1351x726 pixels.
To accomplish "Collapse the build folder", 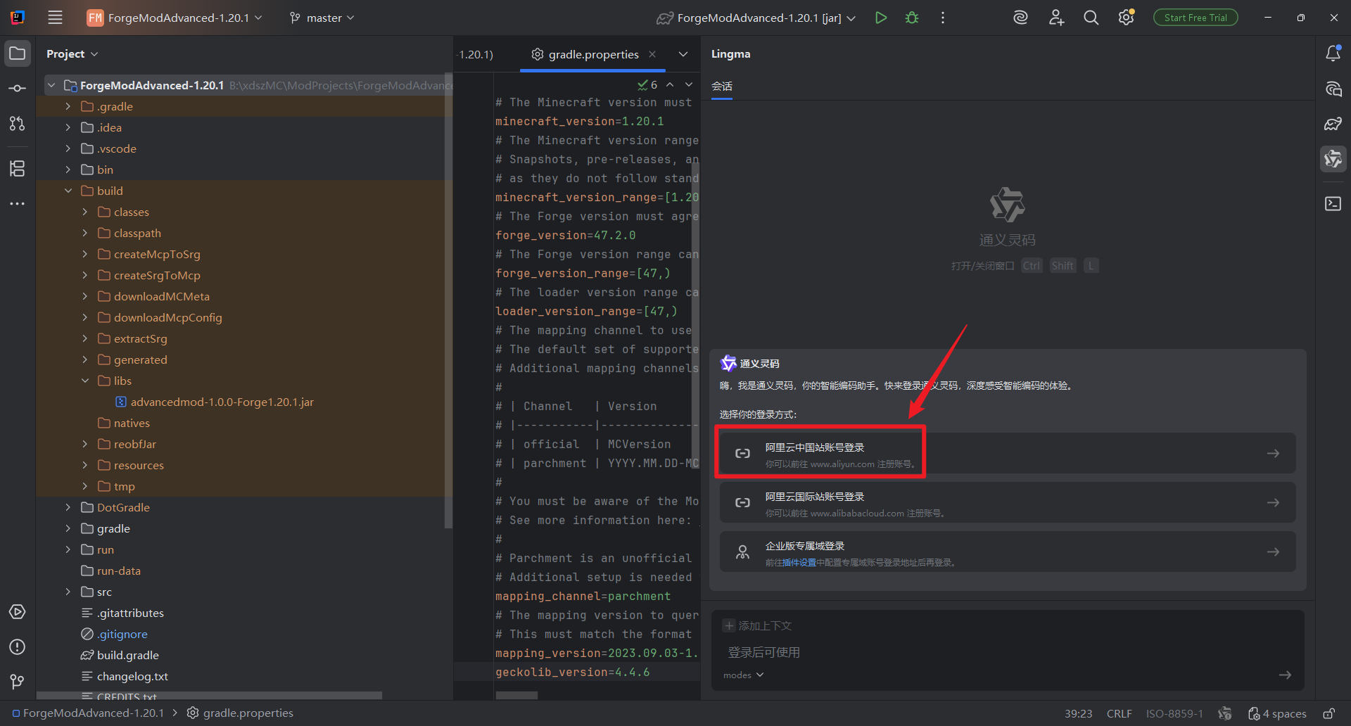I will 68,191.
